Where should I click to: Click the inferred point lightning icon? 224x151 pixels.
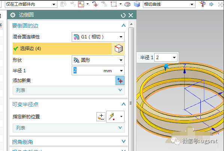click(x=112, y=117)
